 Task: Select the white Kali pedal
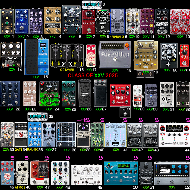167,94
